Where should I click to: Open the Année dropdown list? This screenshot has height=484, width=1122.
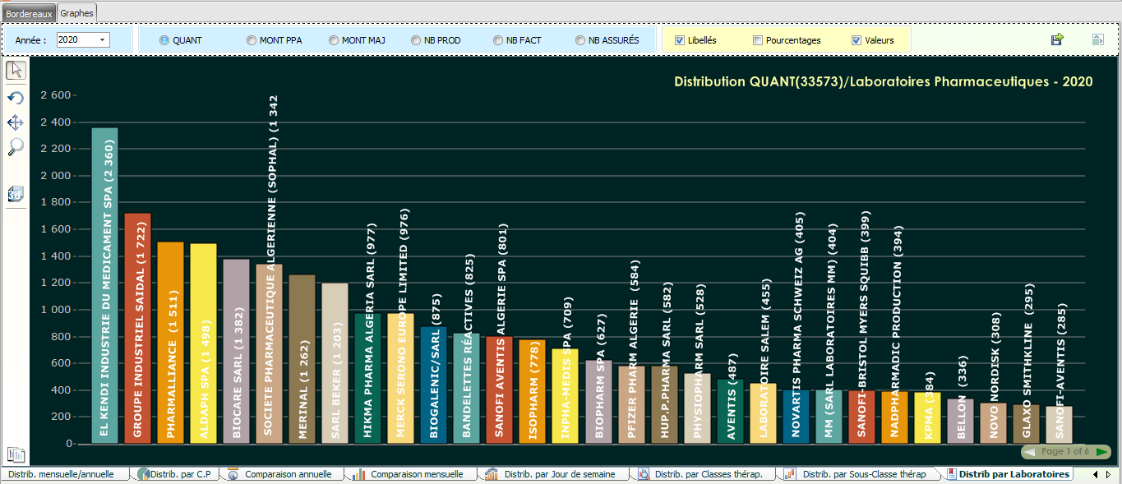pos(103,39)
